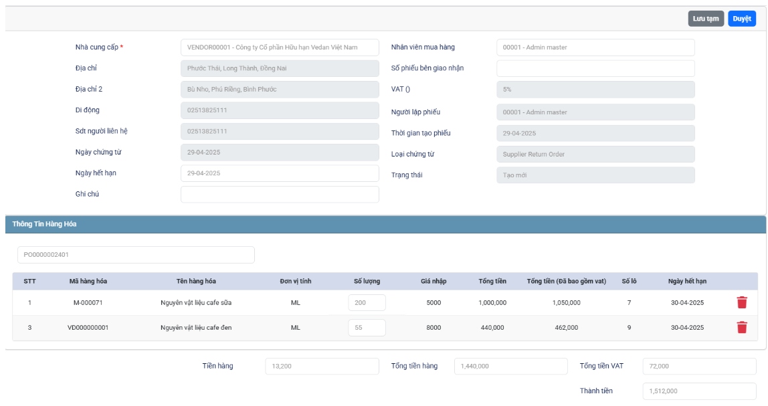Click the Tổng tiền VAT field
This screenshot has width=768, height=406.
pyautogui.click(x=699, y=367)
